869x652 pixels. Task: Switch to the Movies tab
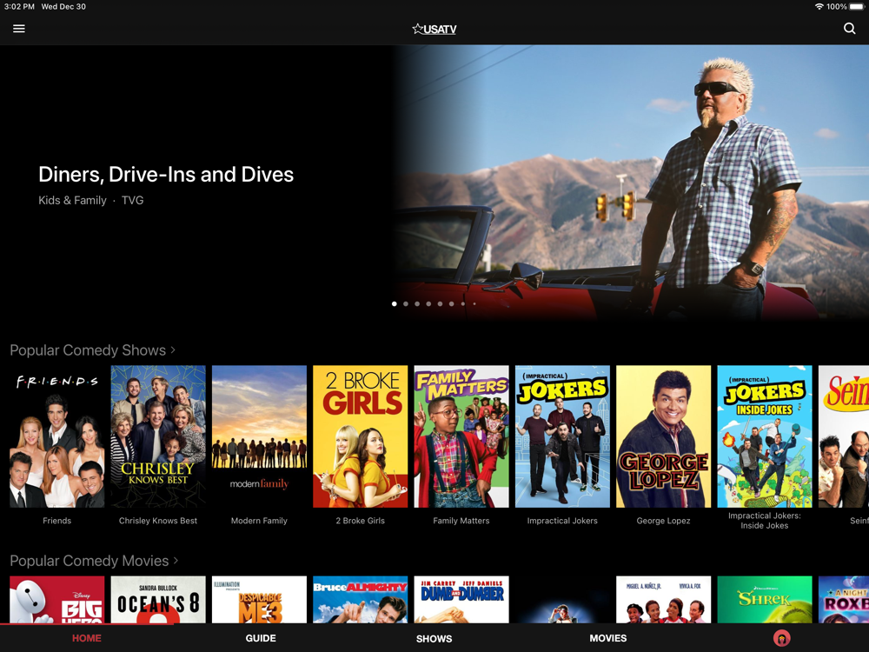coord(608,638)
